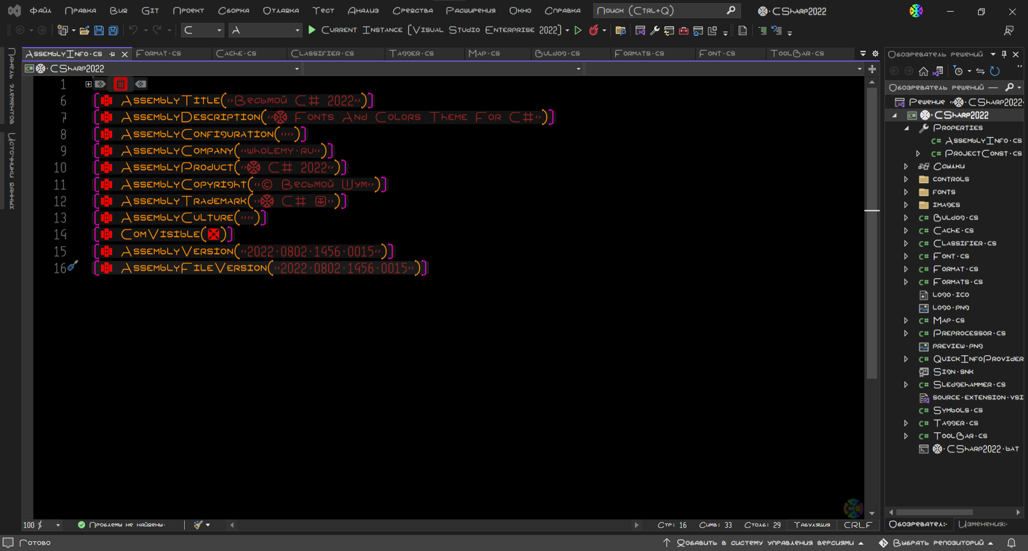Expand collapsed region on line 1

point(88,84)
